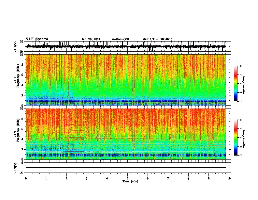Click the ch.2 colorbar "log(PSD)(V²/Hz)" label
This screenshot has height=200, width=258.
pyautogui.click(x=244, y=139)
